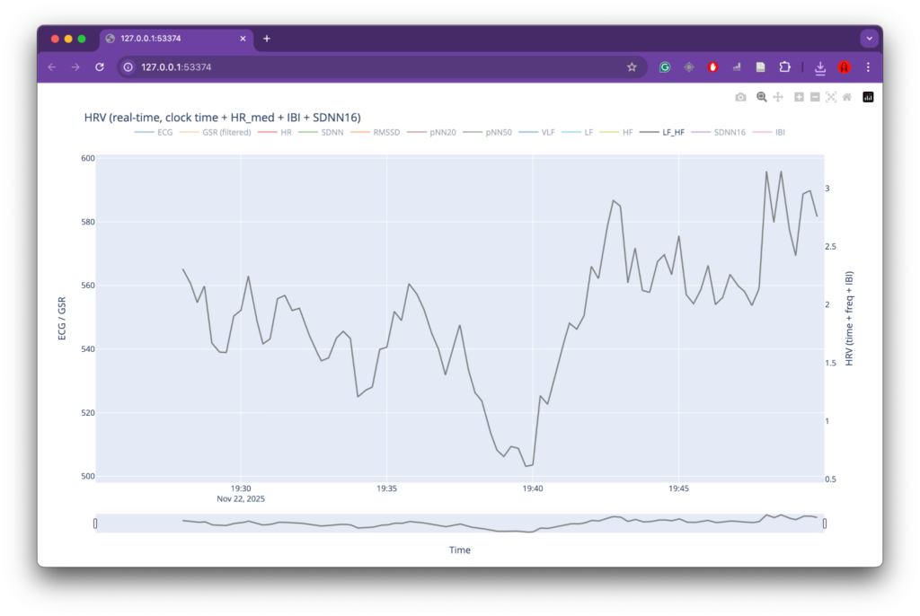Select the Zoom magnifier tool

click(762, 97)
